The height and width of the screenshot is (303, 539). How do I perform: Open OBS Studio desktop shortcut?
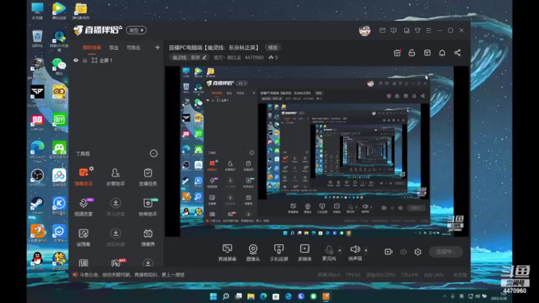(x=37, y=178)
